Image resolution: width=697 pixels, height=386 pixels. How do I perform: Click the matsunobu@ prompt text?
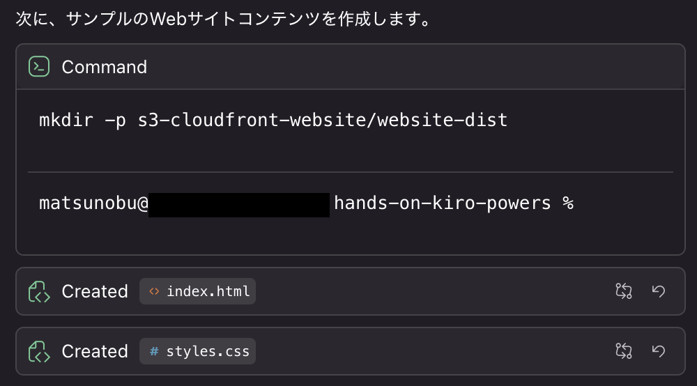(93, 203)
